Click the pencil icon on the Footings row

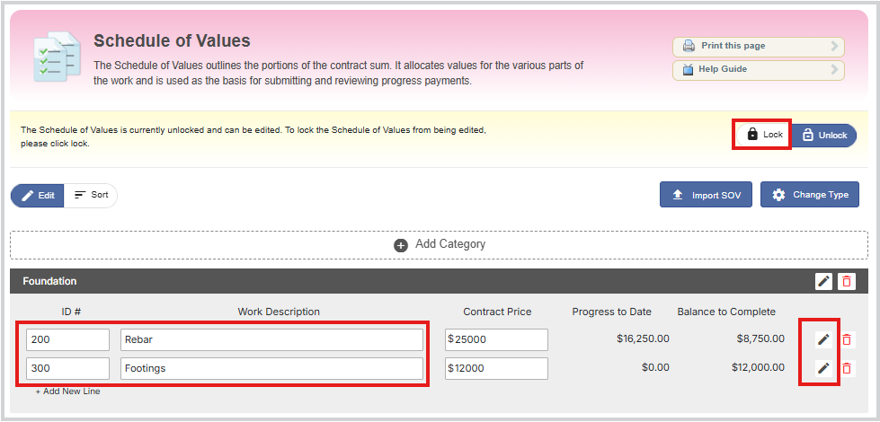823,367
